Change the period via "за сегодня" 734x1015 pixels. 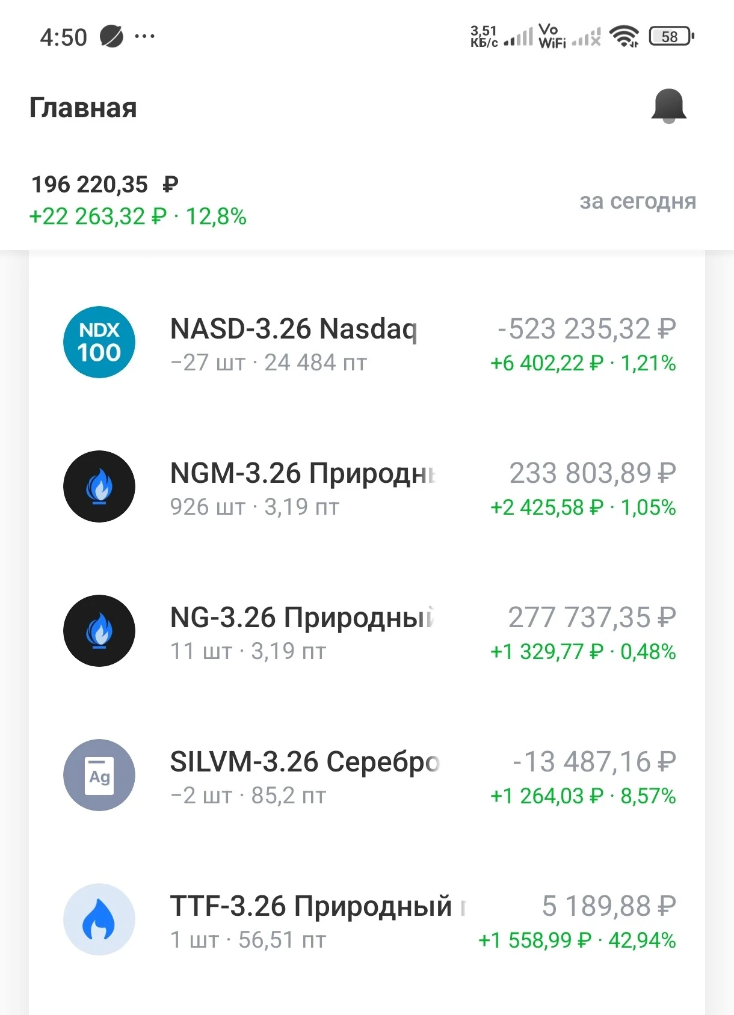(638, 201)
